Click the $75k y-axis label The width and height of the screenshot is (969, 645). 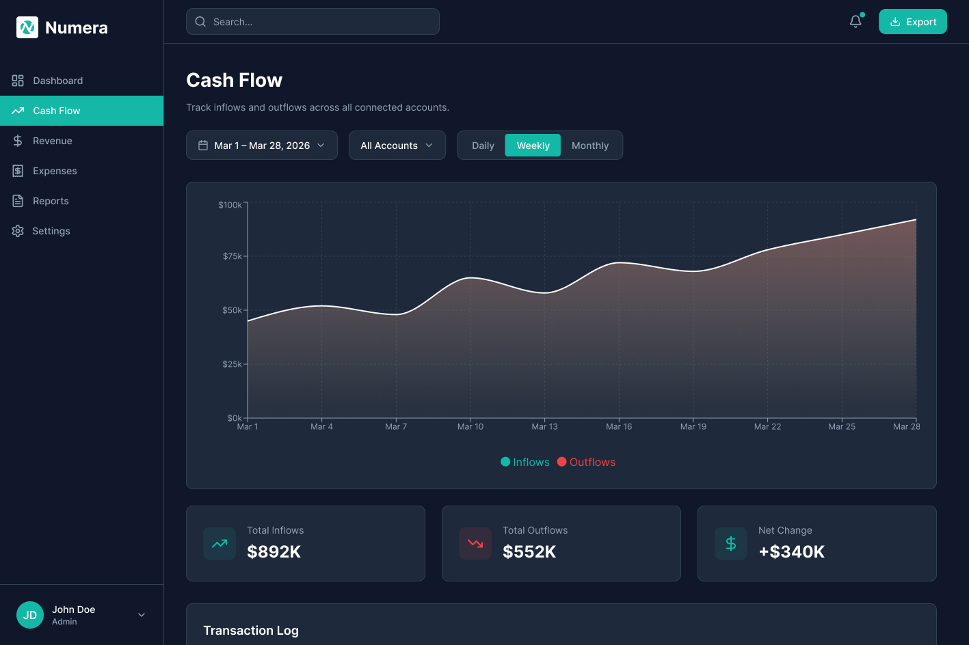click(233, 256)
